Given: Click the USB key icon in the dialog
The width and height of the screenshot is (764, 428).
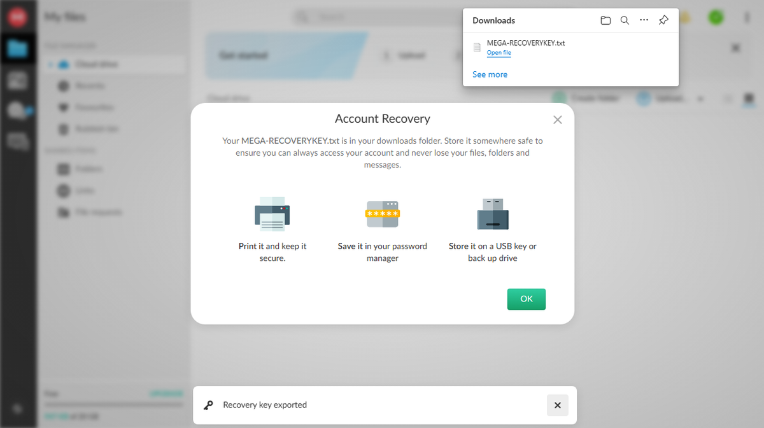Looking at the screenshot, I should pos(492,214).
